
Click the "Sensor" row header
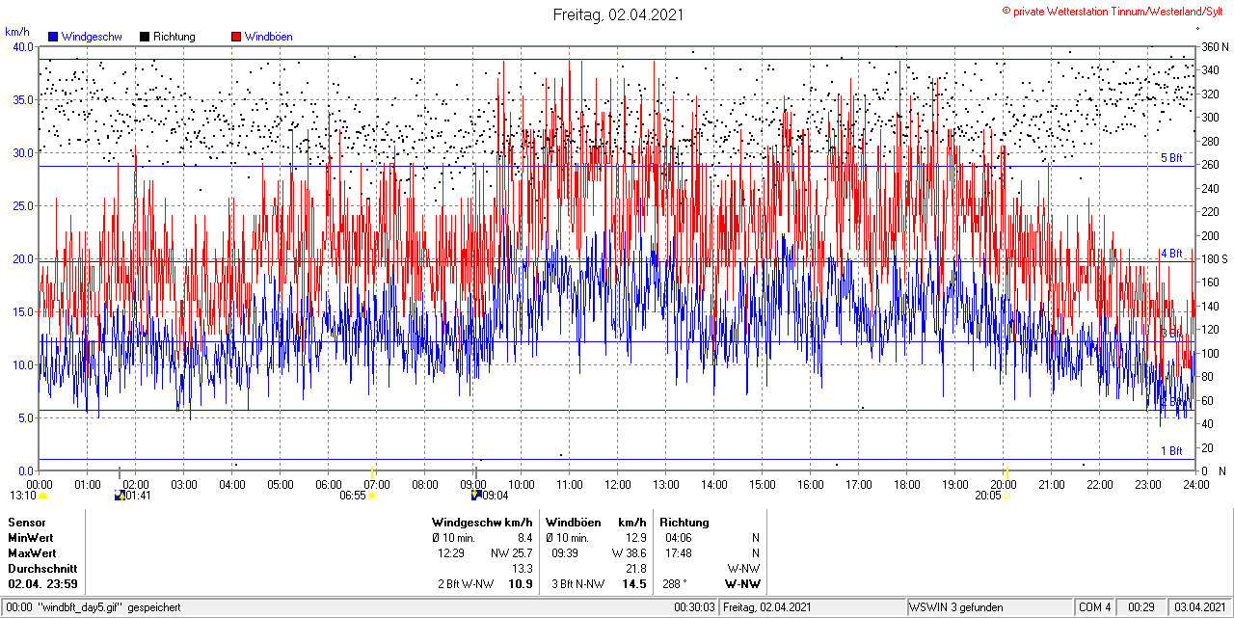26,523
